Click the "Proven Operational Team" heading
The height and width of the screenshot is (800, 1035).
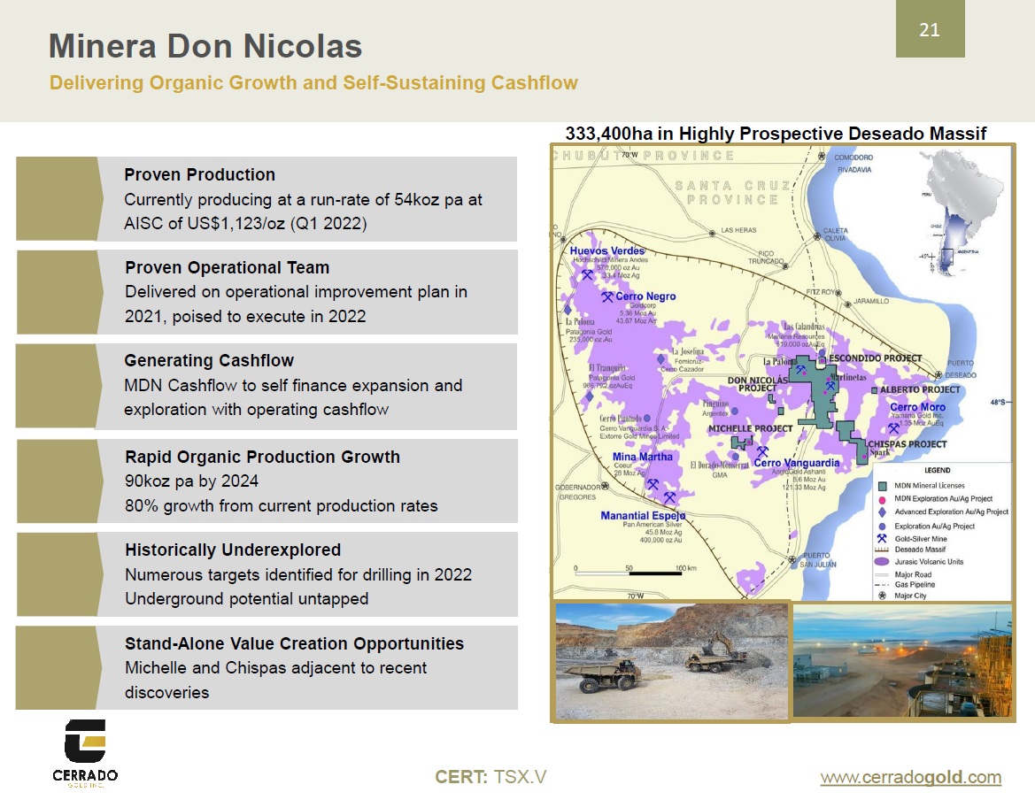pos(227,268)
